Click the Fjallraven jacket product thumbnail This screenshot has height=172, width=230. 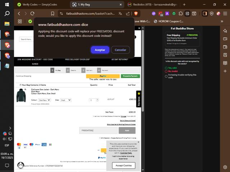tap(21, 95)
